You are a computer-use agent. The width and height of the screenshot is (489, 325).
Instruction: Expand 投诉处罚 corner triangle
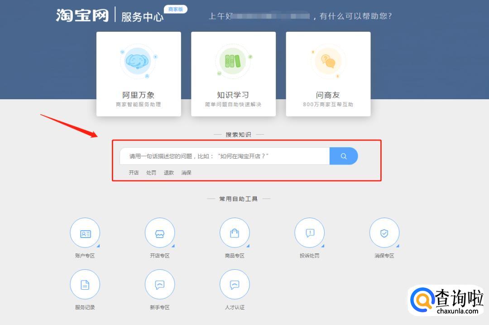tap(323, 246)
